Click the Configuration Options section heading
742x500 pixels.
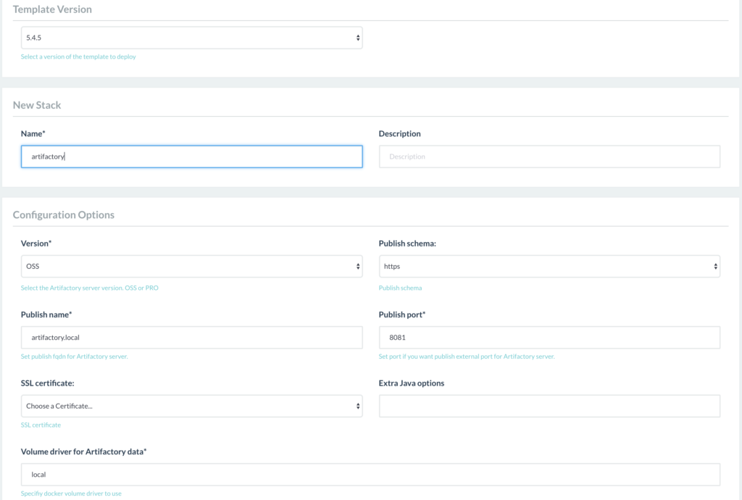64,214
